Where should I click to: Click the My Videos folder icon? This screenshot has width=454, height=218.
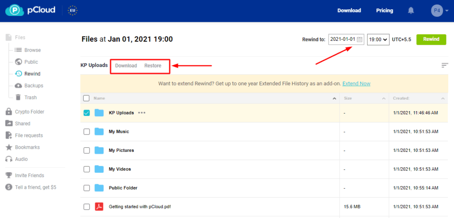point(99,169)
